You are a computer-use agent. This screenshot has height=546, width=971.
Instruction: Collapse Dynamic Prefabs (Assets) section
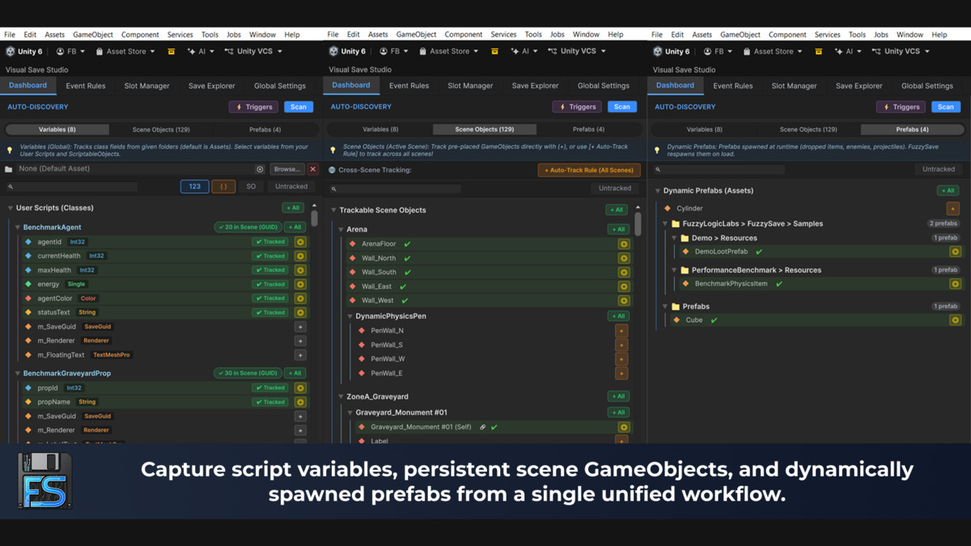click(x=658, y=191)
